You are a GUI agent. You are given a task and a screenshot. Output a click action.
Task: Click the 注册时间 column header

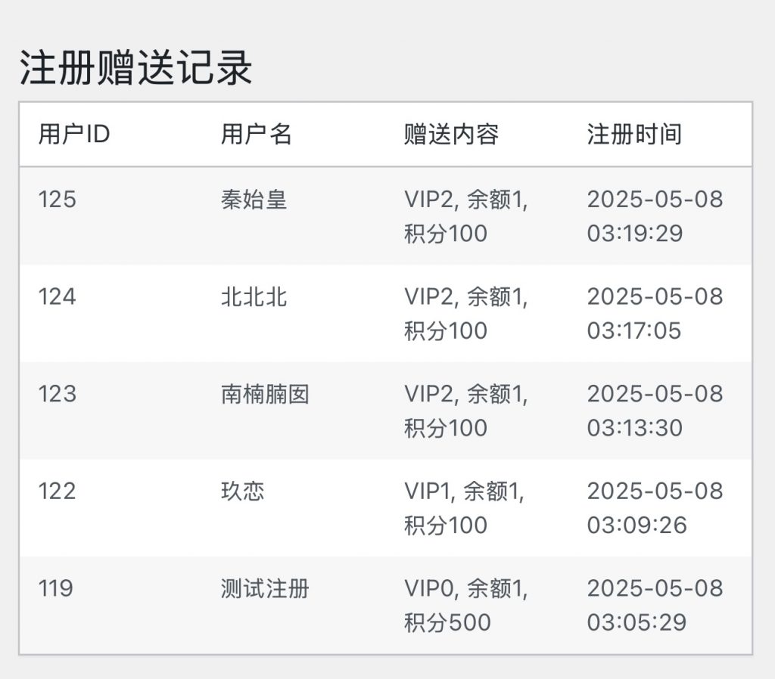click(x=634, y=135)
